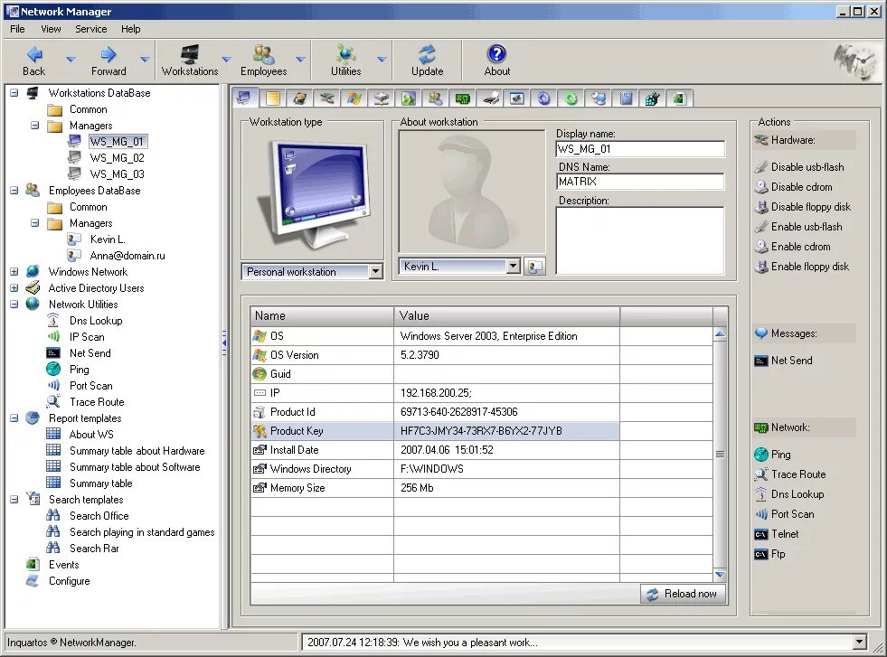The height and width of the screenshot is (657, 887).
Task: Collapse the Network Utilities node
Action: pyautogui.click(x=14, y=305)
